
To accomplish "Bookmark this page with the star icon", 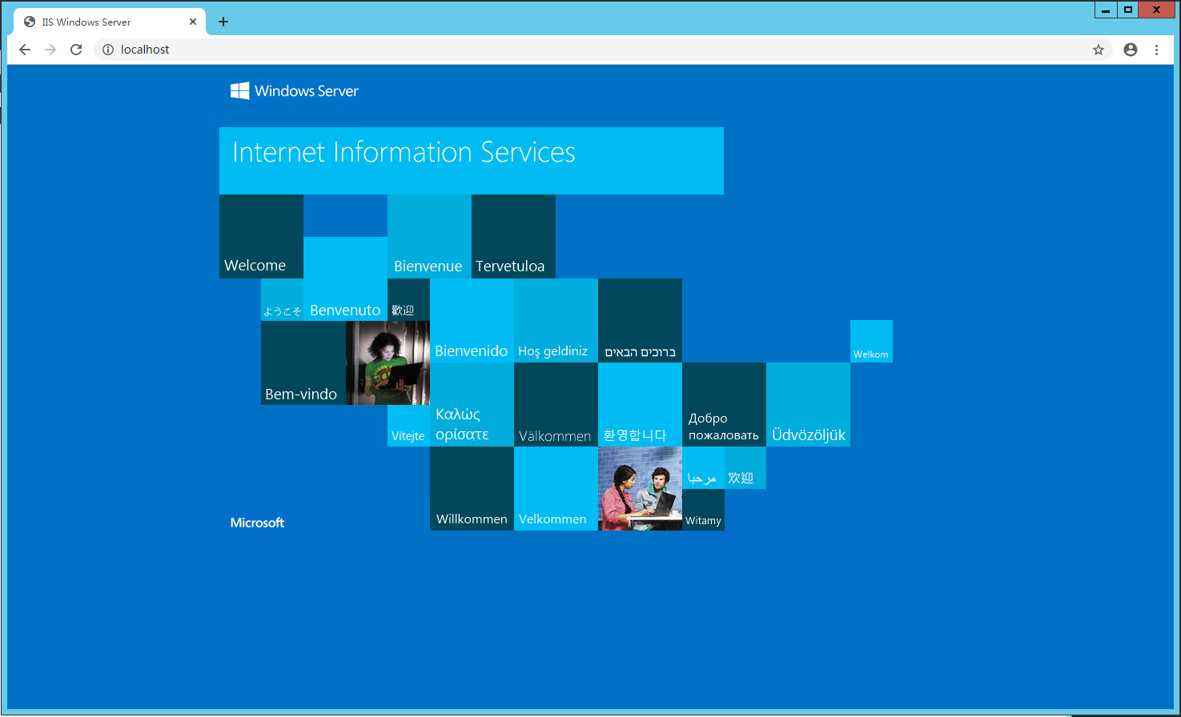I will pos(1099,50).
